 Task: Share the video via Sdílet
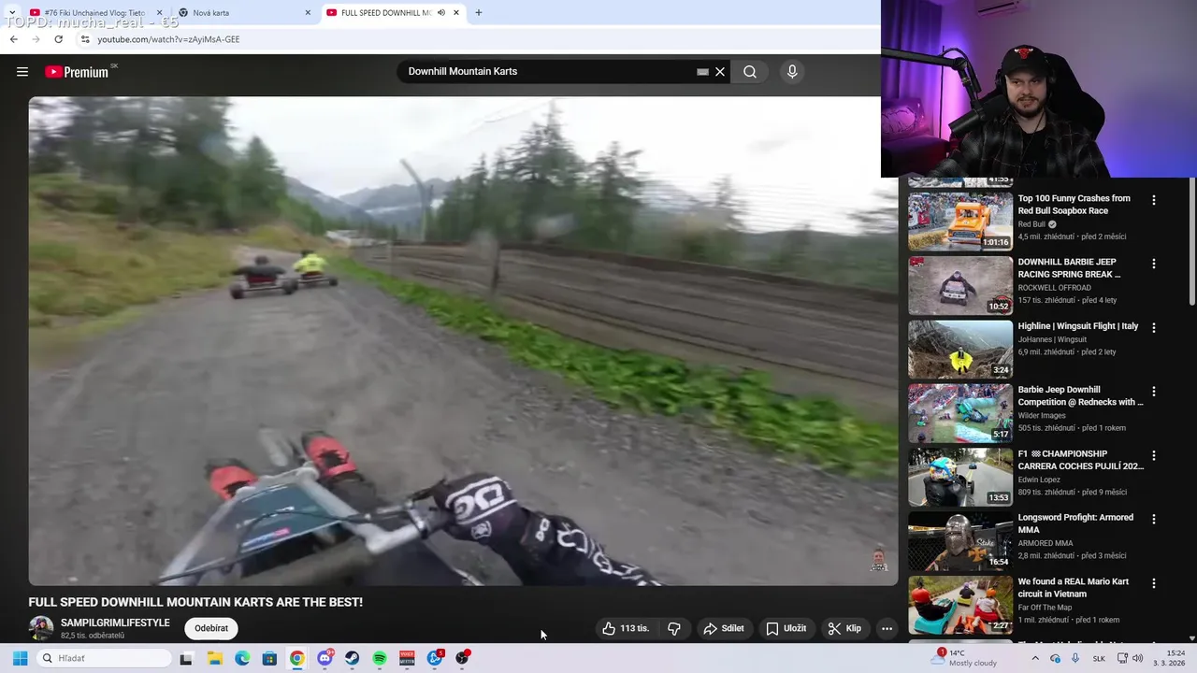point(724,629)
